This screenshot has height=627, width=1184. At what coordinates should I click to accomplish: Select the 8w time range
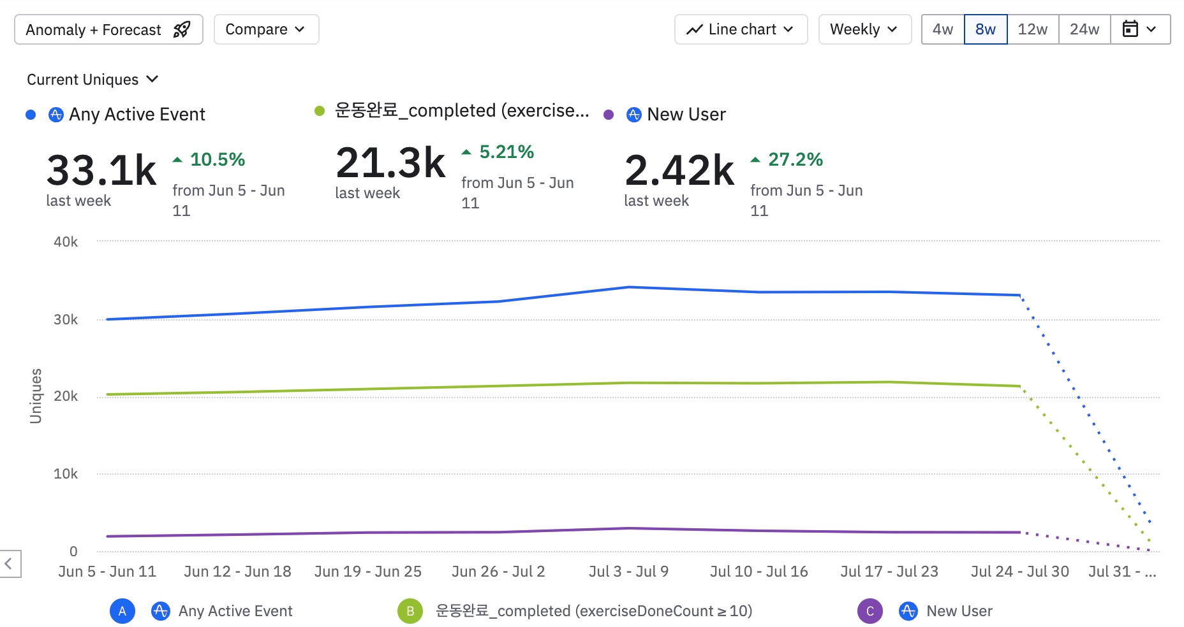986,29
